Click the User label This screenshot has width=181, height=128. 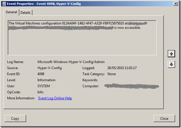pos(11,86)
